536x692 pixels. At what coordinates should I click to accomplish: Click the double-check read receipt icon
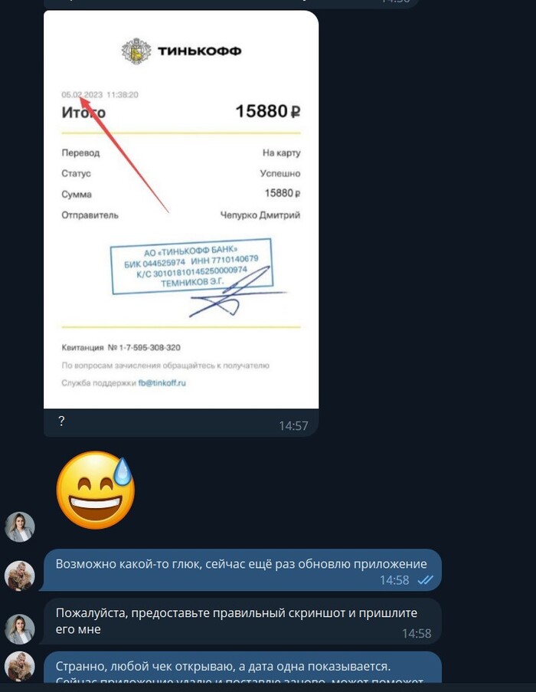426,580
